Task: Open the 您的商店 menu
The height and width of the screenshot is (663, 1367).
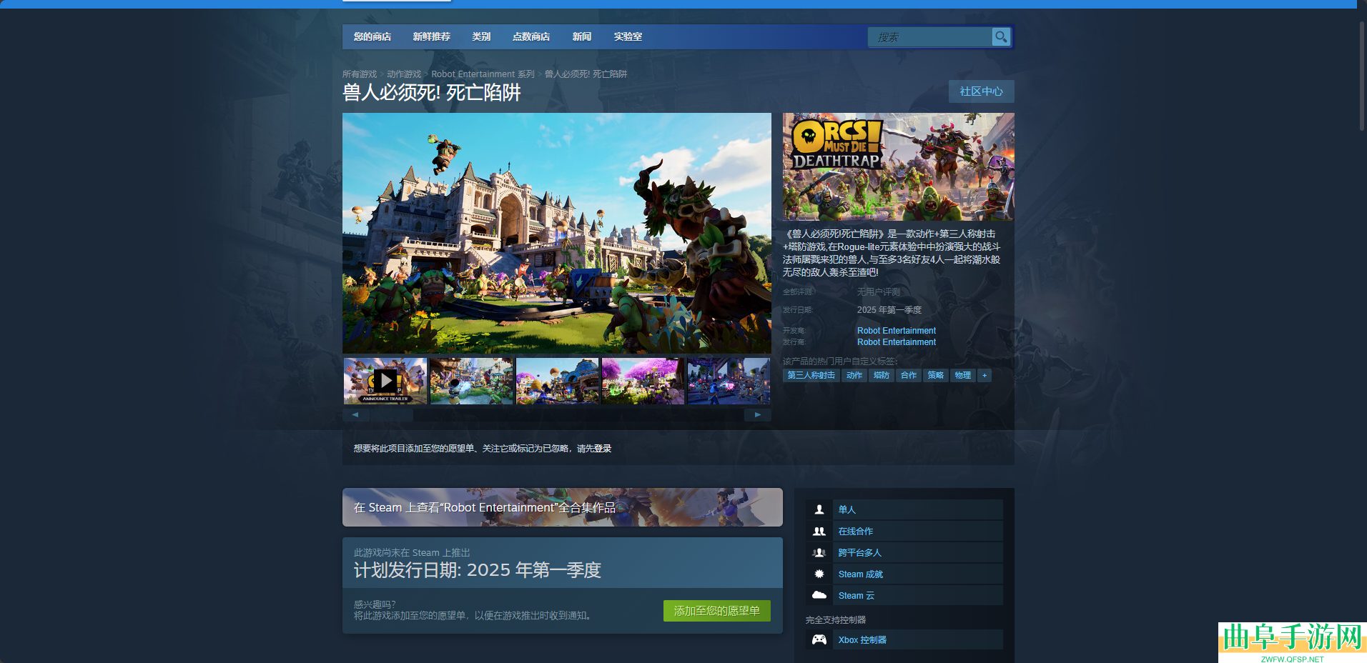Action: [x=372, y=36]
